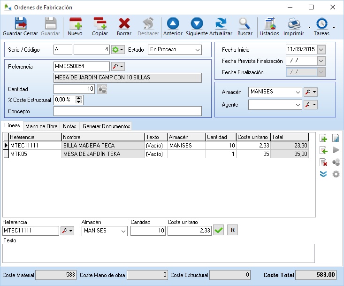Open the Imprimir print options arrow
The width and height of the screenshot is (344, 286).
click(309, 27)
